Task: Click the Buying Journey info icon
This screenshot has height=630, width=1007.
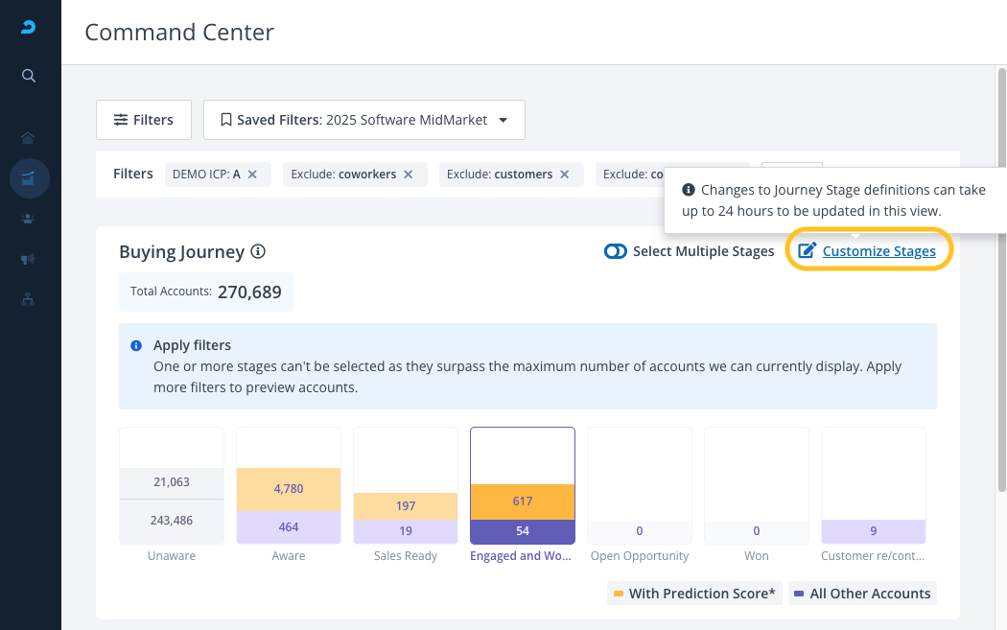Action: tap(257, 251)
